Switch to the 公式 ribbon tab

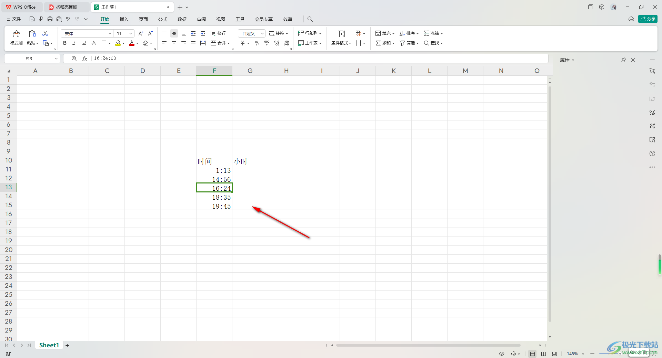click(163, 19)
